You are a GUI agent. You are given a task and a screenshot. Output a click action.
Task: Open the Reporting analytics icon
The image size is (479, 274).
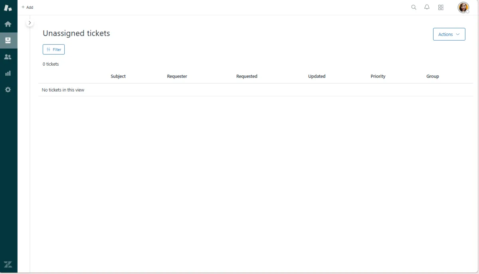coord(8,73)
